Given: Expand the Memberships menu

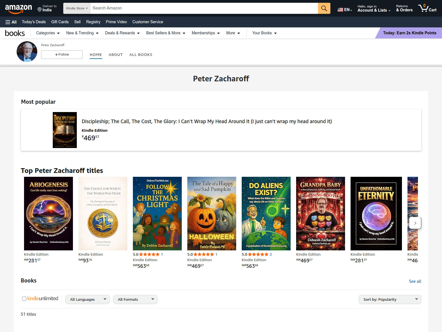Looking at the screenshot, I should (x=206, y=33).
